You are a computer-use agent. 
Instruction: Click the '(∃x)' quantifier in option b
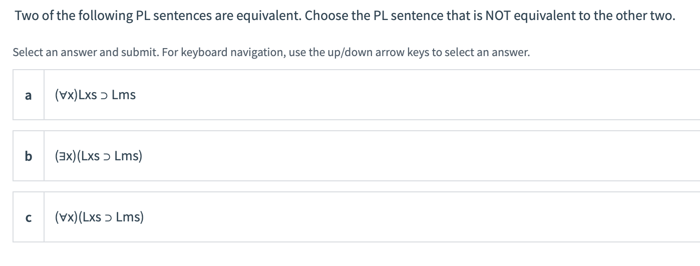tap(66, 156)
